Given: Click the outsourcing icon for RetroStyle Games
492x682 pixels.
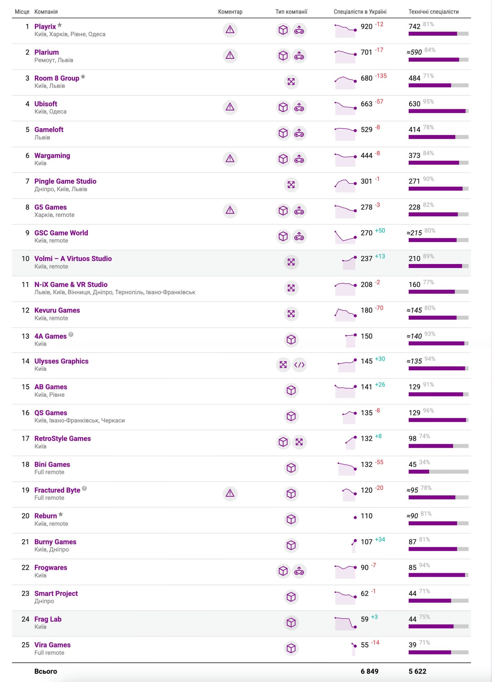Looking at the screenshot, I should 299,442.
